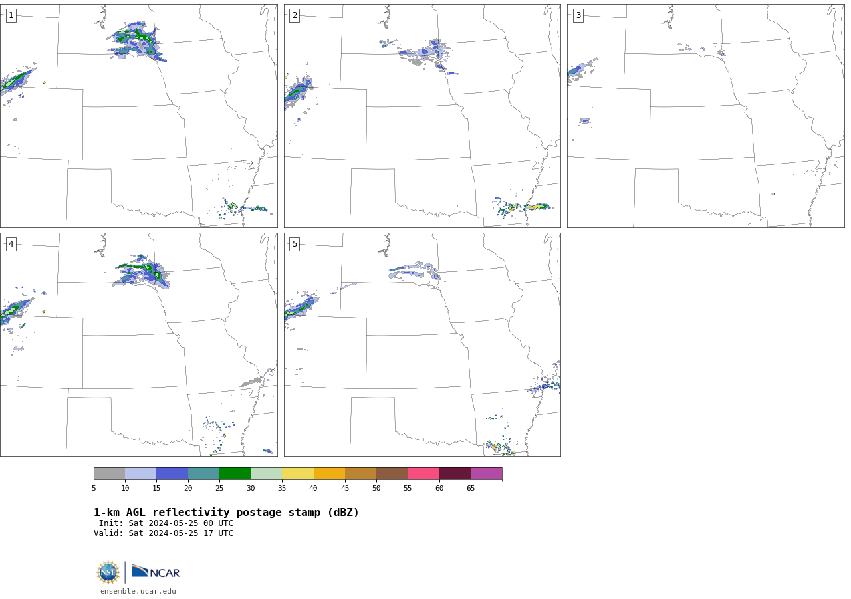Click the NCAR logo
This screenshot has width=851, height=599.
[156, 572]
